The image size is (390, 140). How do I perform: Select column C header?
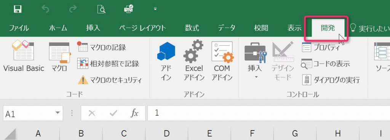pyautogui.click(x=124, y=134)
